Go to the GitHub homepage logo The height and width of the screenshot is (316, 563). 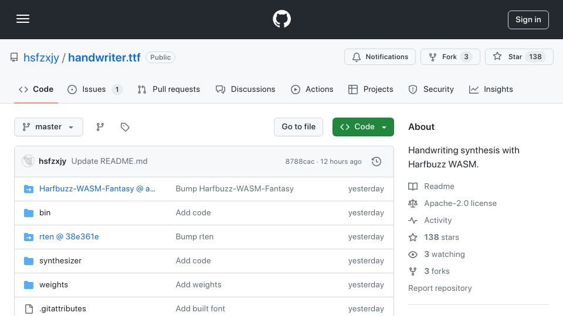281,19
